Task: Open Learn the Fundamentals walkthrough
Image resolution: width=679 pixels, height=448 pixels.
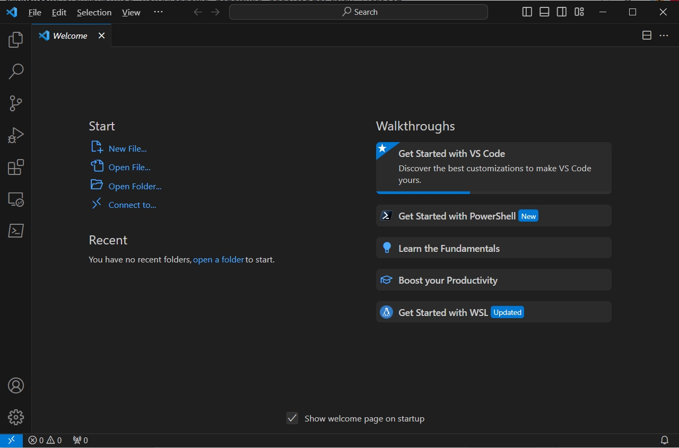Action: click(x=494, y=248)
